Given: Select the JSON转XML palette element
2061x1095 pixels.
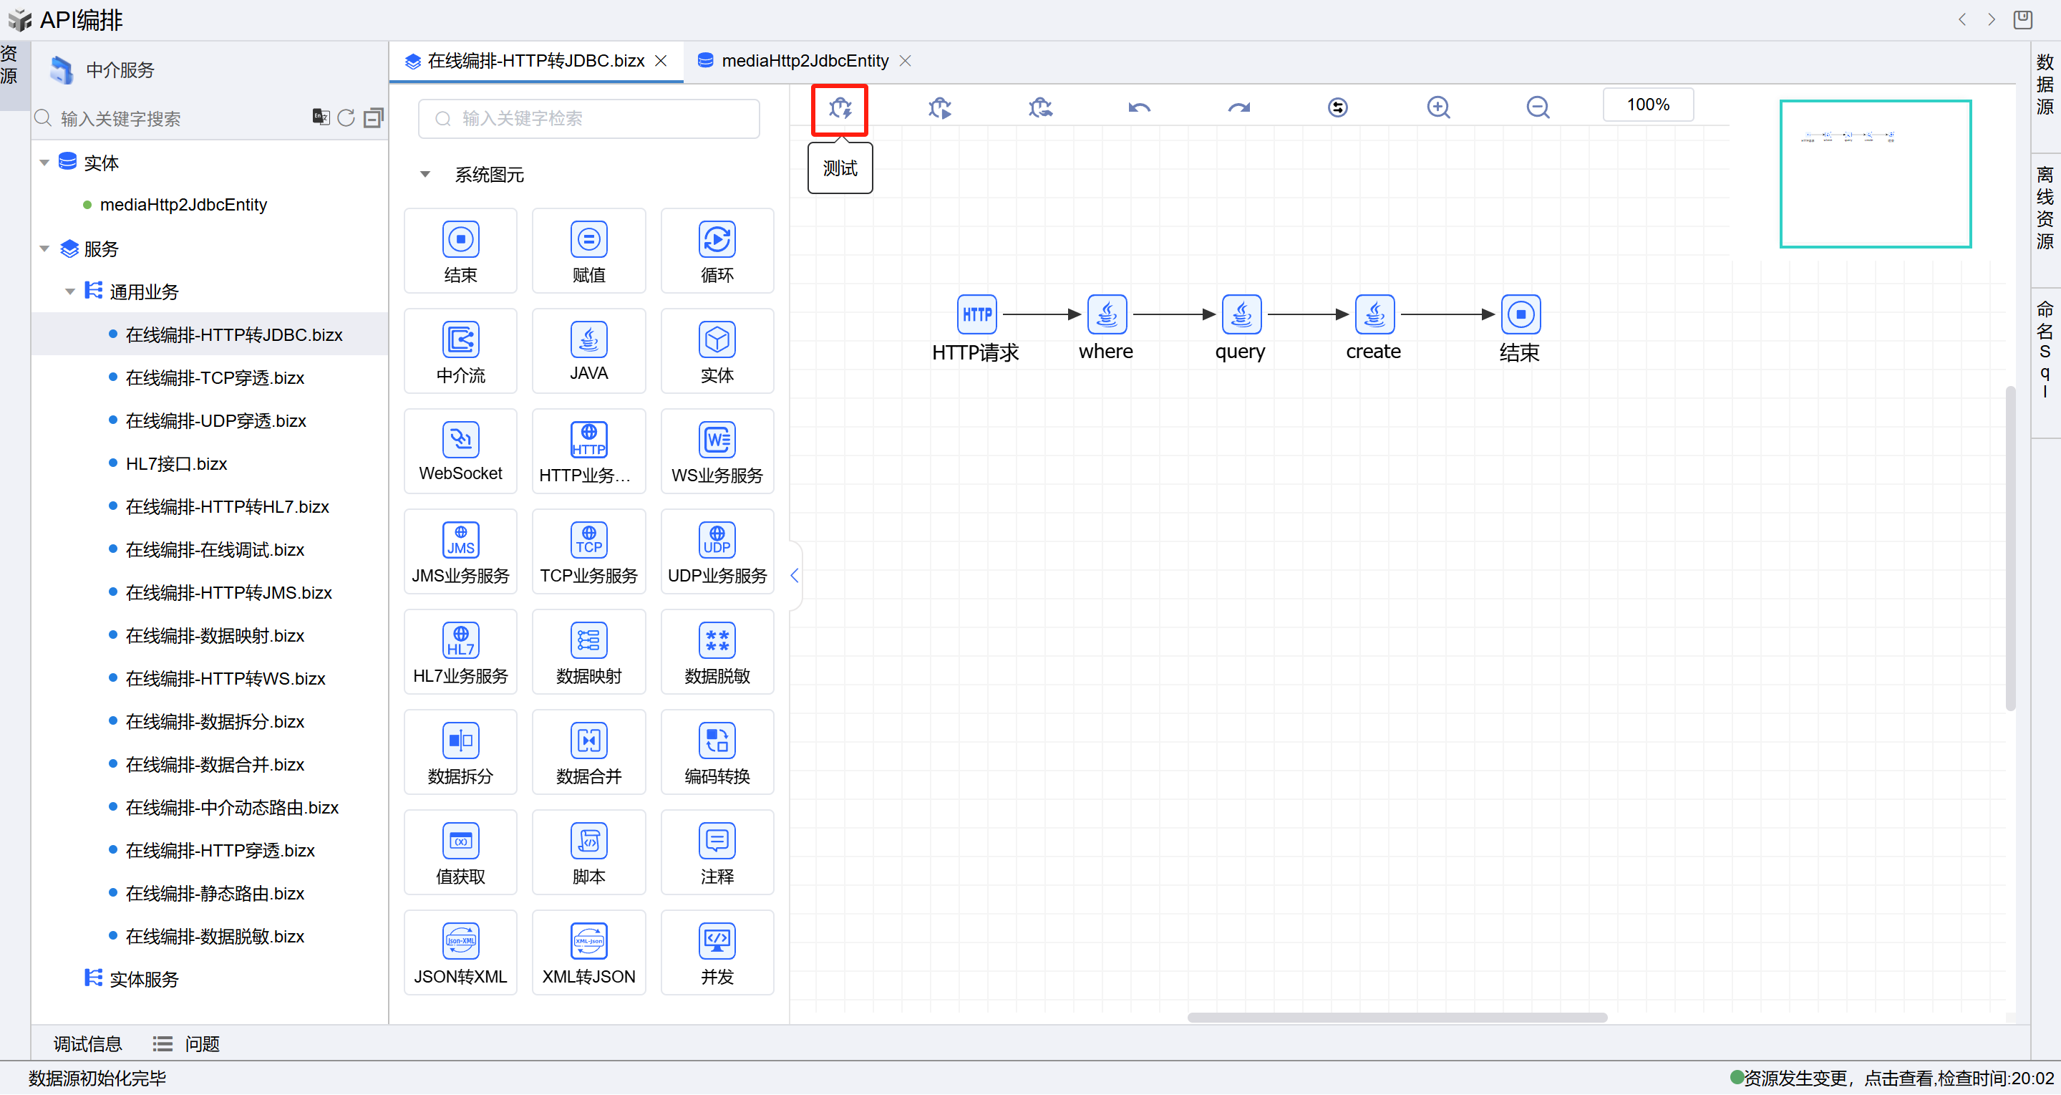Looking at the screenshot, I should 460,952.
